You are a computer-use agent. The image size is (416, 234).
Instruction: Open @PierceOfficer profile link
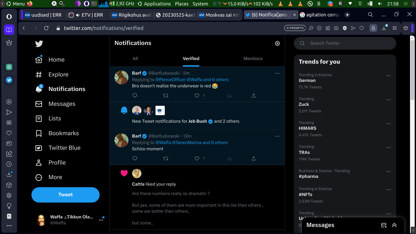coord(171,80)
